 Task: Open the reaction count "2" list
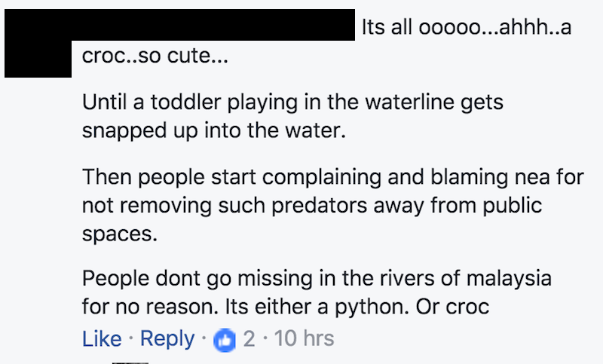click(x=249, y=339)
